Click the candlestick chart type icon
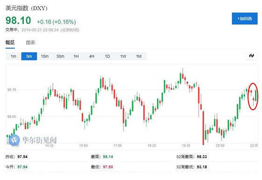The image size is (262, 180). 251,55
